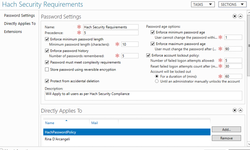Image resolution: width=250 pixels, height=150 pixels.
Task: Open the SECTIONS dropdown menu
Action: [x=232, y=4]
